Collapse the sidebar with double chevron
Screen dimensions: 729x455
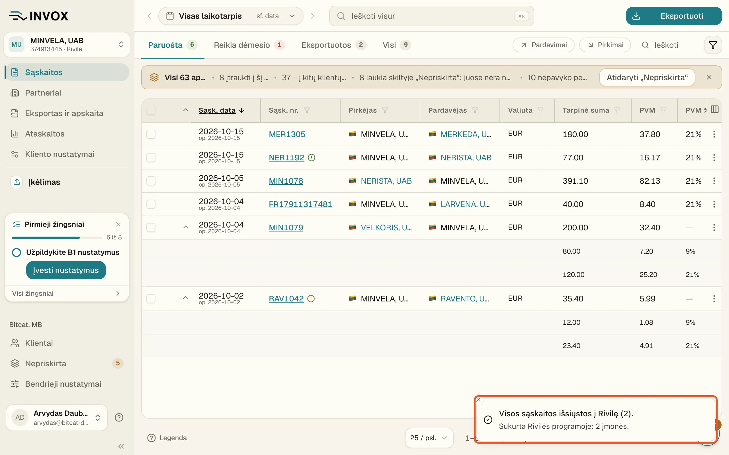pos(121,446)
